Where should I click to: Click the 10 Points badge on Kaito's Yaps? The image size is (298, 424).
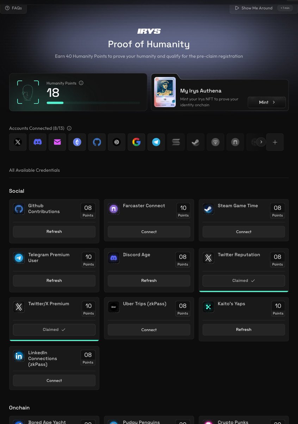tap(278, 309)
